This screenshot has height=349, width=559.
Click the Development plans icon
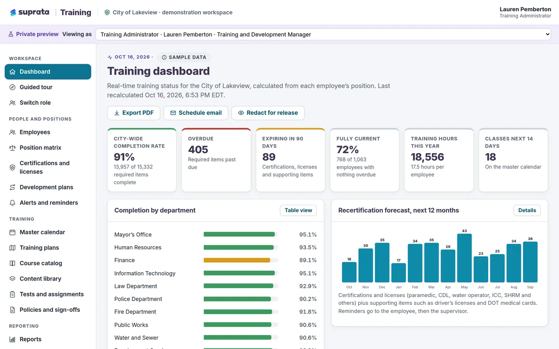pyautogui.click(x=13, y=187)
